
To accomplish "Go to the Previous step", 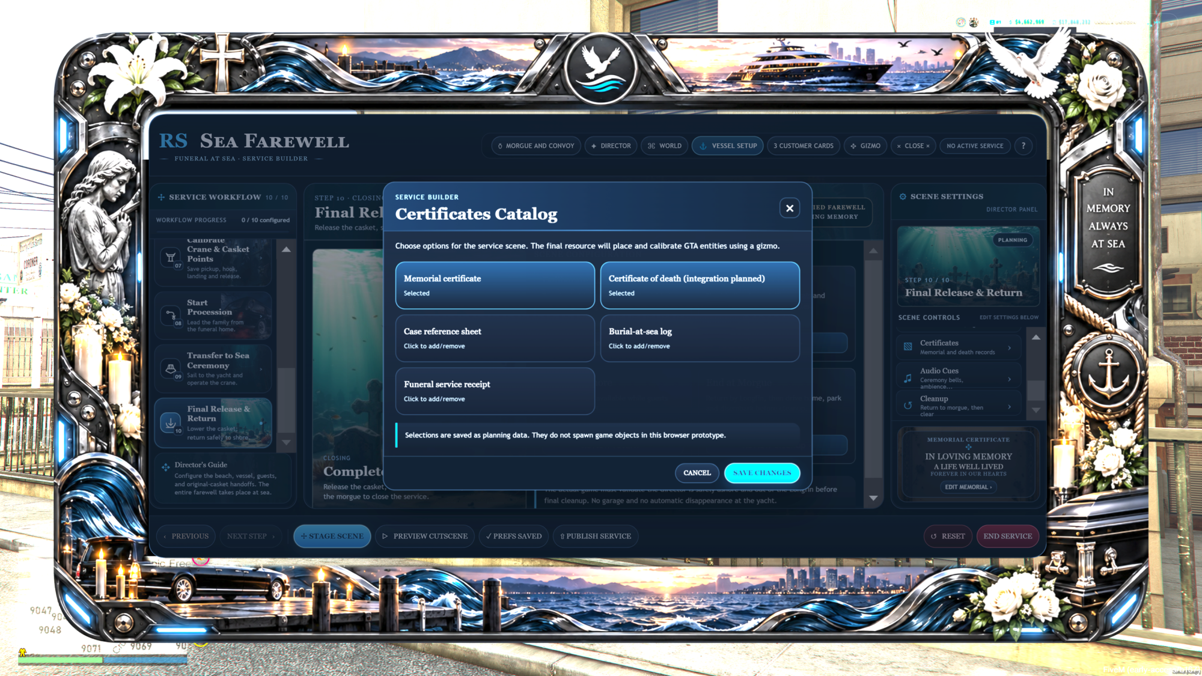I will (186, 536).
